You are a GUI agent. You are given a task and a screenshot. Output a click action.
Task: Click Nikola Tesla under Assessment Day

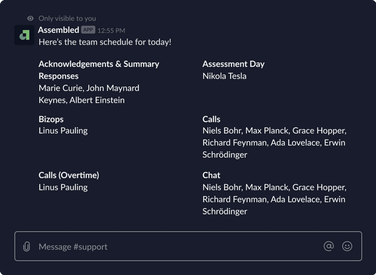click(x=224, y=76)
